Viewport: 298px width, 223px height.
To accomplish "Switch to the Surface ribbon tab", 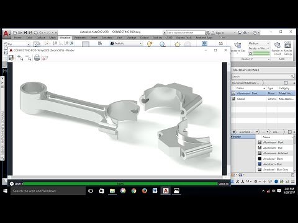I will (x=40, y=38).
